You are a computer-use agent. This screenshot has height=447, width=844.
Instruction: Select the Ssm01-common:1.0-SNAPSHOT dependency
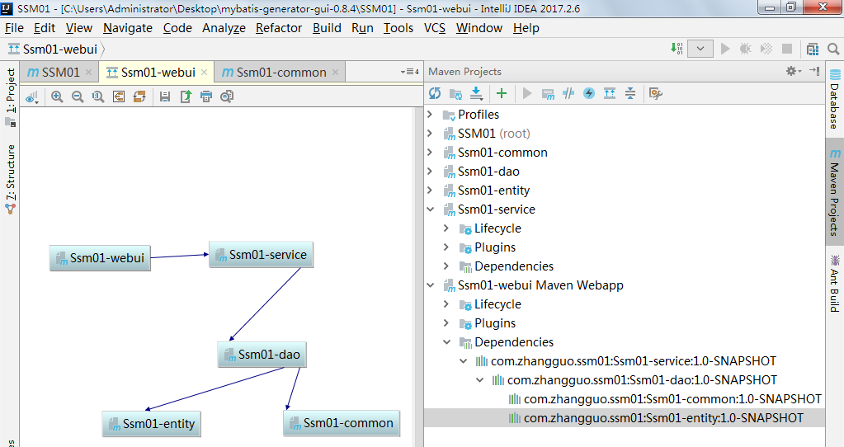pyautogui.click(x=672, y=399)
